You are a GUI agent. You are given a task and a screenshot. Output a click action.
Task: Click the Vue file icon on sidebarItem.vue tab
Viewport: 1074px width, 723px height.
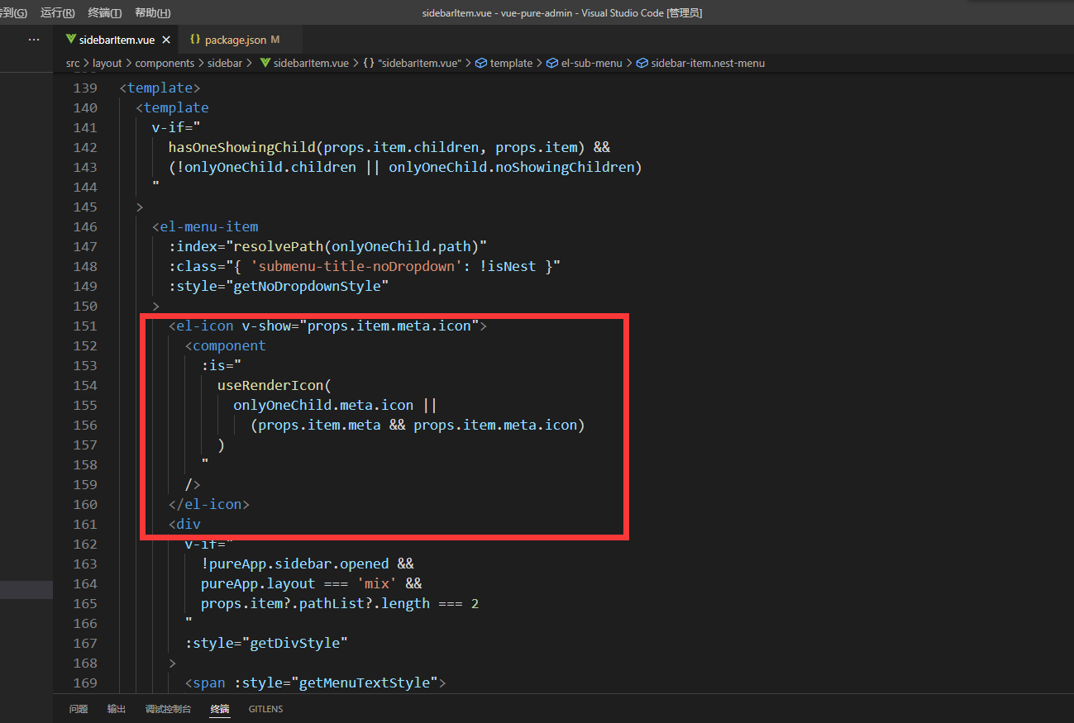(x=70, y=40)
